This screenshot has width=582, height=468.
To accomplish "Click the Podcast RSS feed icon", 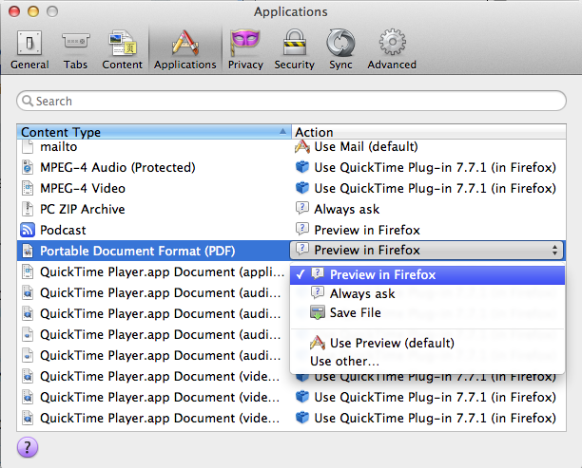I will pyautogui.click(x=28, y=230).
